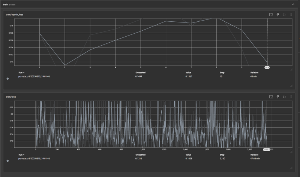Viewport: 300px width, 177px height.
Task: Click the run color dot in epoch_loss table
Action: pos(7,79)
